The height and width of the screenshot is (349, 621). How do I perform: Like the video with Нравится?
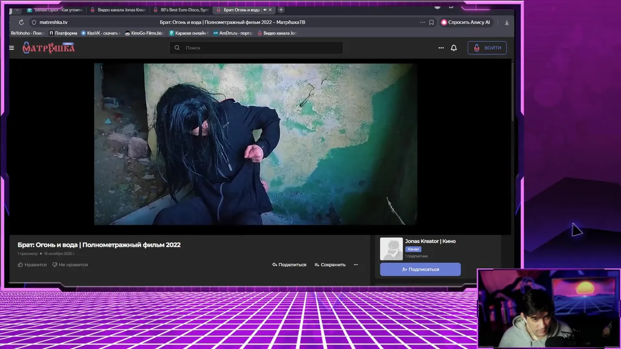pos(33,265)
